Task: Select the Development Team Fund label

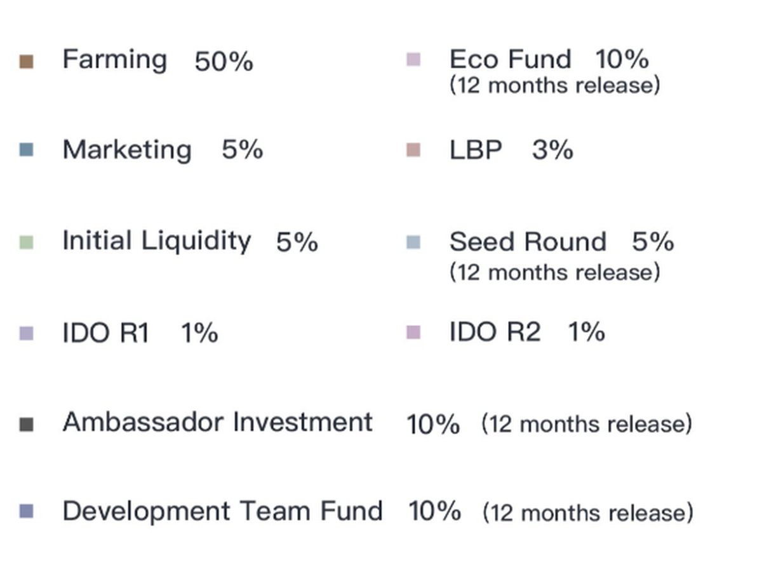Action: point(222,511)
